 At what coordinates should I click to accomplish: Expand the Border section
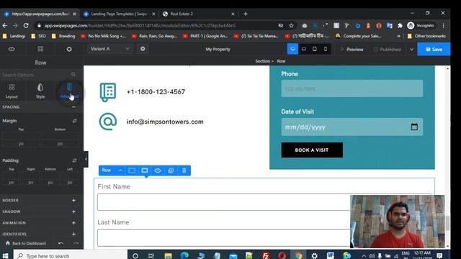pos(73,200)
